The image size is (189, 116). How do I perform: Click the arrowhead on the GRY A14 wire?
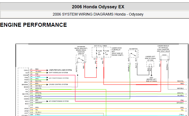tap(47, 101)
